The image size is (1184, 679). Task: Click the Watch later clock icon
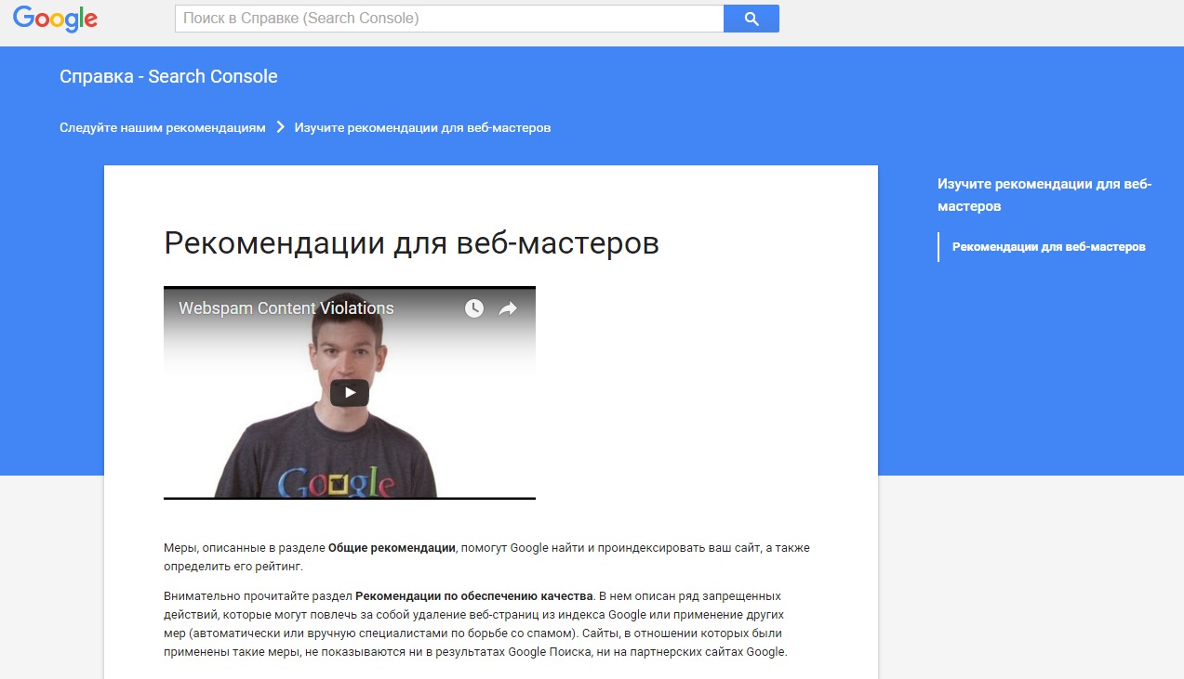tap(474, 308)
